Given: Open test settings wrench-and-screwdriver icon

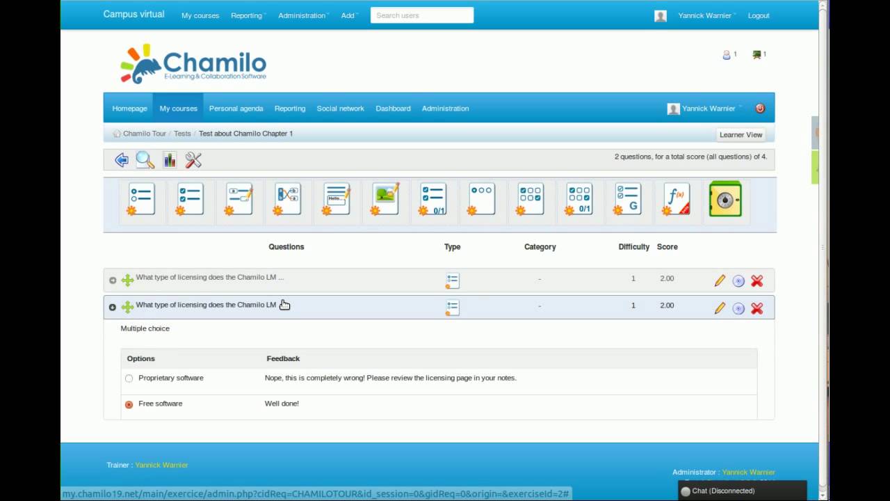Looking at the screenshot, I should pyautogui.click(x=193, y=161).
